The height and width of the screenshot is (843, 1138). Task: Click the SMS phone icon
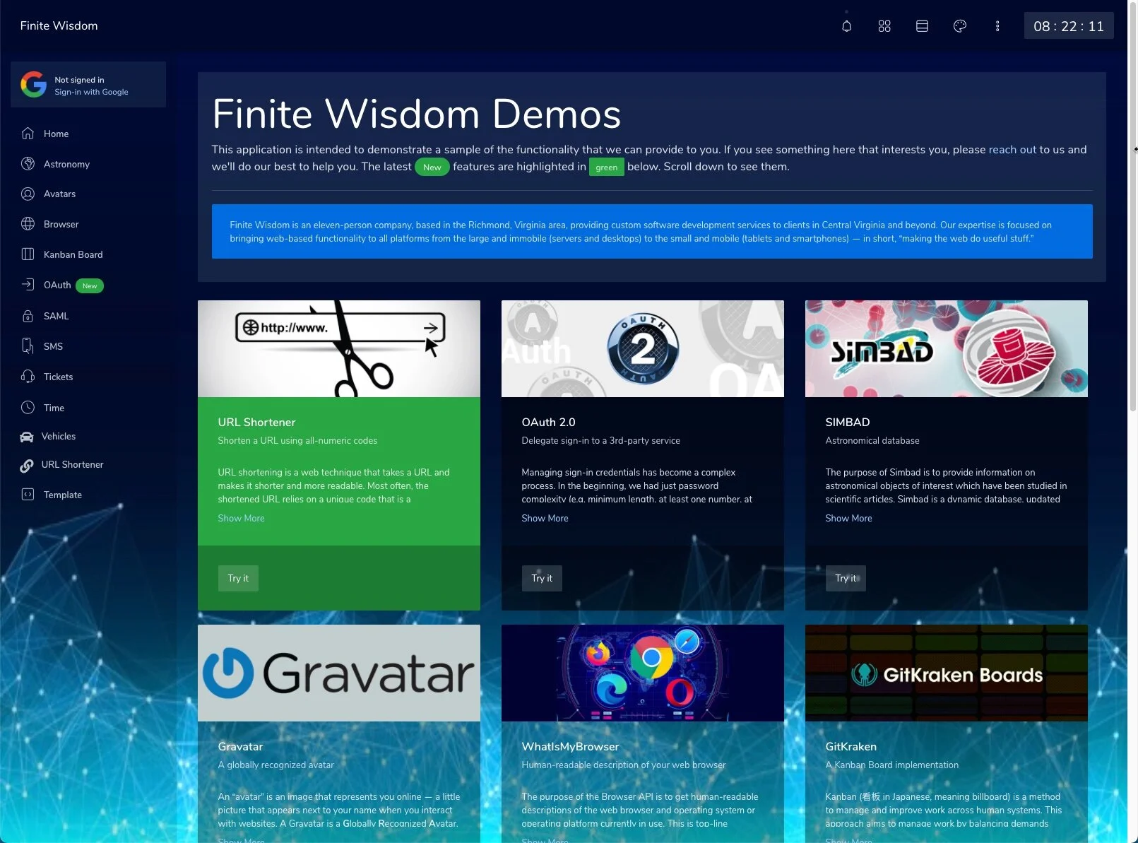coord(28,346)
